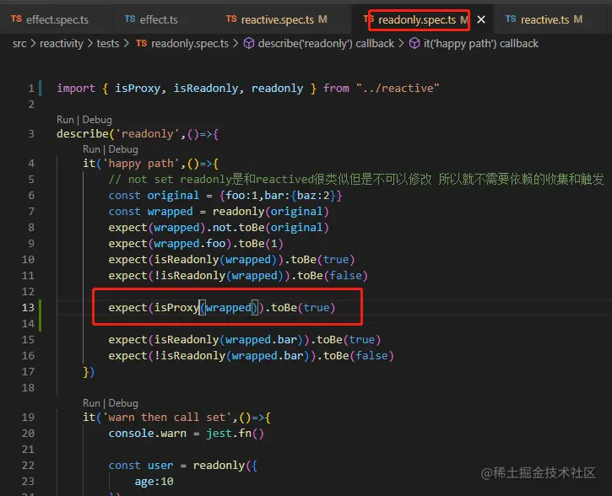
Task: Click readonly.spec.ts in the breadcrumb
Action: click(190, 43)
